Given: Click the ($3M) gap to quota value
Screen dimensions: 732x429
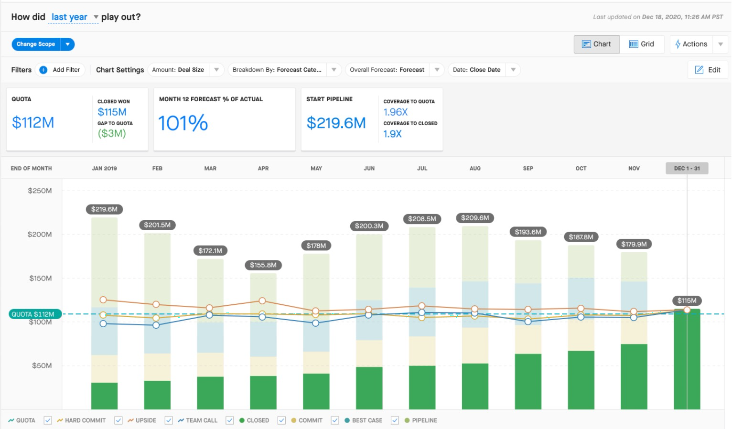Looking at the screenshot, I should pos(112,133).
